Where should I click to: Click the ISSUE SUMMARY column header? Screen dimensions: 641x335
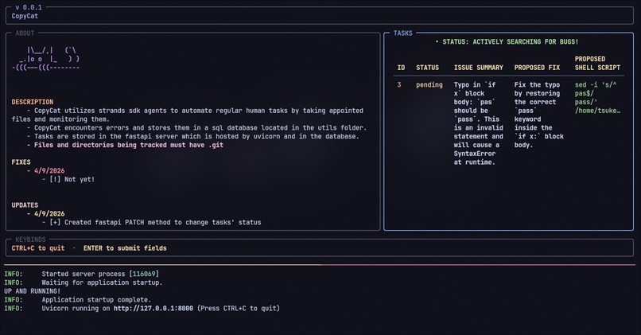[x=478, y=68]
